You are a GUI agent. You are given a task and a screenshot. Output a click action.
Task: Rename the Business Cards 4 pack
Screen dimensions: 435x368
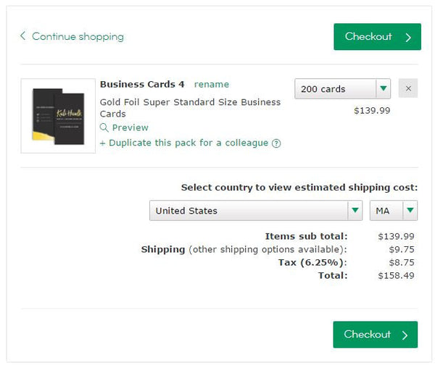tap(212, 85)
